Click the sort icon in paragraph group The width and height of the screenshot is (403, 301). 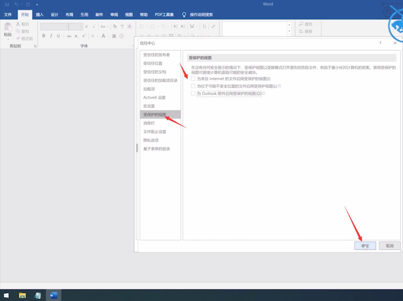click(x=204, y=26)
